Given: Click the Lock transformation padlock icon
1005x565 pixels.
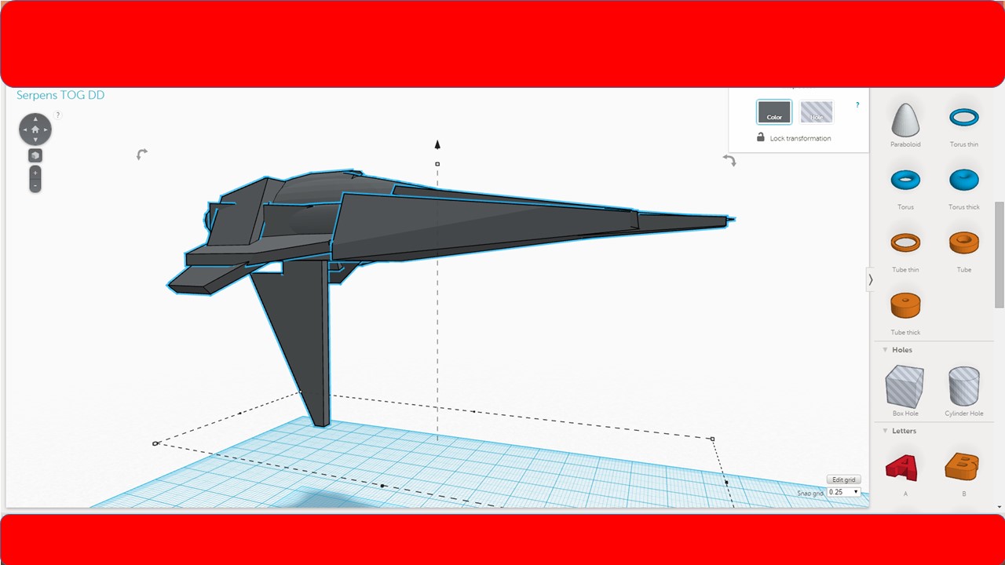Looking at the screenshot, I should tap(760, 137).
